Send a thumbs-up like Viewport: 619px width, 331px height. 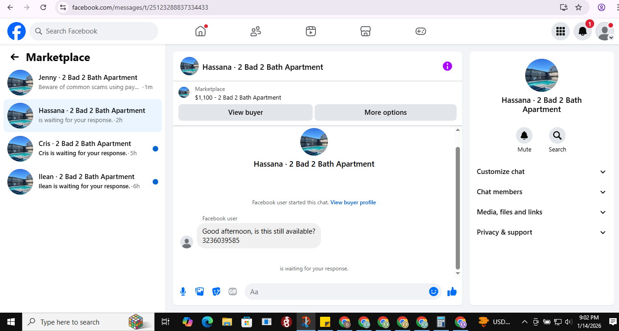click(x=452, y=292)
